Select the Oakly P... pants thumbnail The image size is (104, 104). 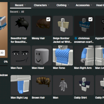[100, 85]
